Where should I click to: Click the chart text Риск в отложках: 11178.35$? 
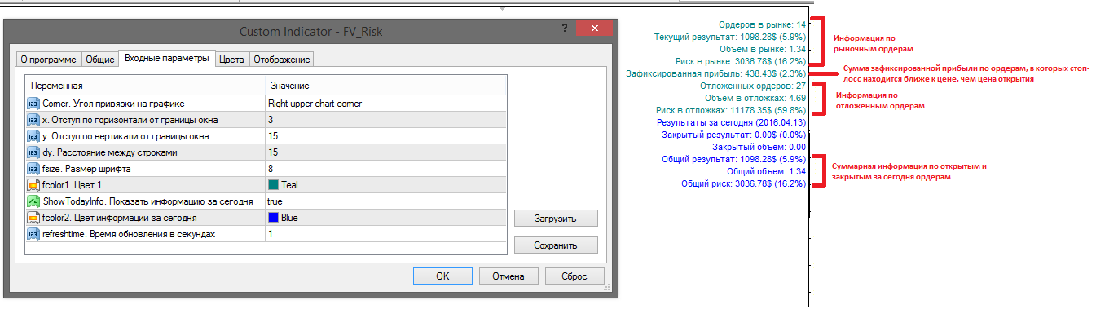(x=731, y=110)
